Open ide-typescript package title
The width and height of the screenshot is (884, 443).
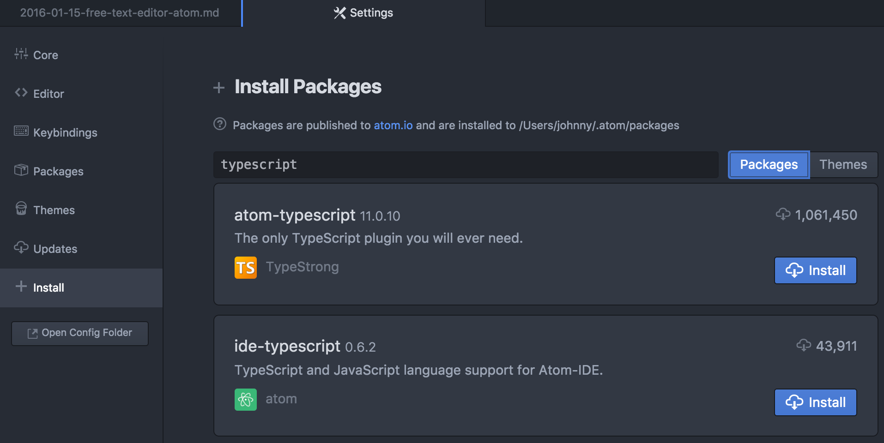click(287, 346)
